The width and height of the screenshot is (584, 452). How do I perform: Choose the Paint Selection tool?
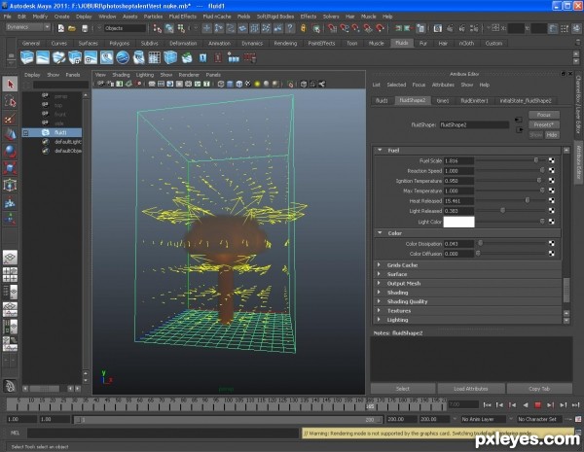pyautogui.click(x=10, y=119)
